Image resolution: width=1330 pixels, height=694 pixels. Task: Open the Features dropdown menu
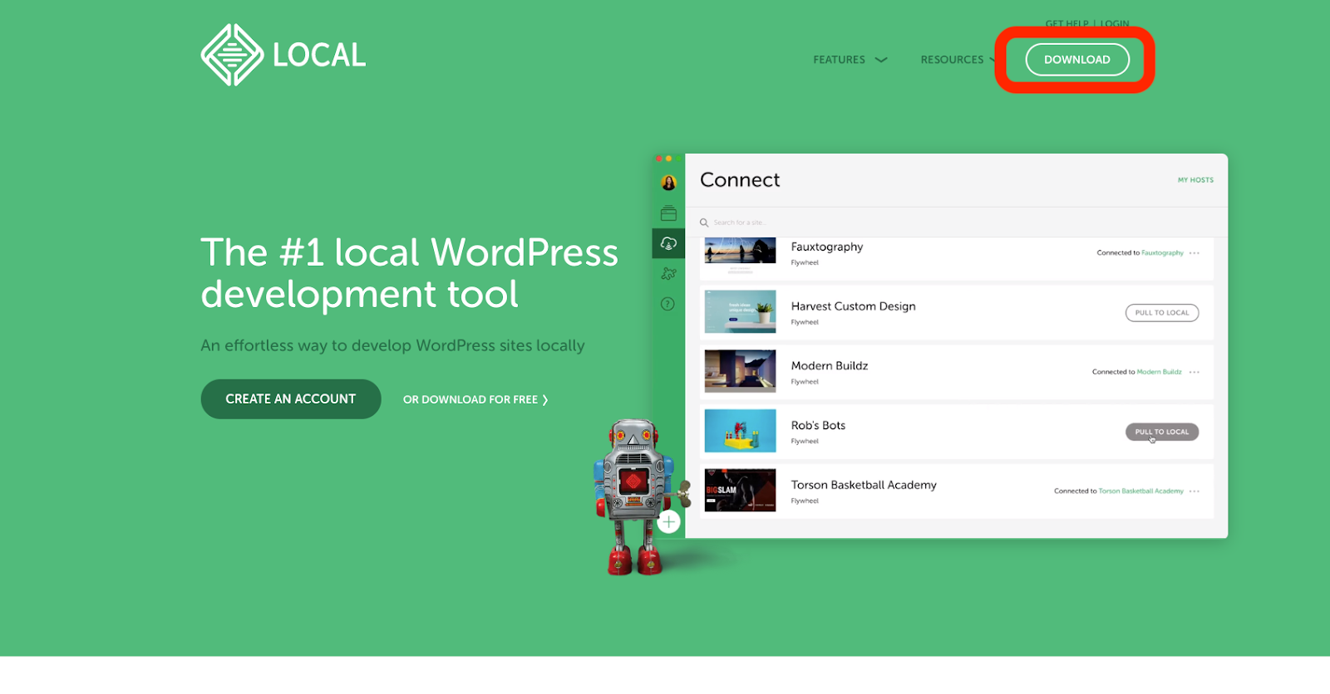pos(850,60)
